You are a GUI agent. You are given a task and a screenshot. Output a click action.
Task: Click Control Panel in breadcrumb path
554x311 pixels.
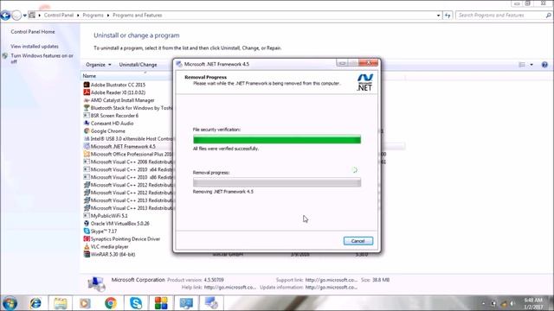click(59, 16)
